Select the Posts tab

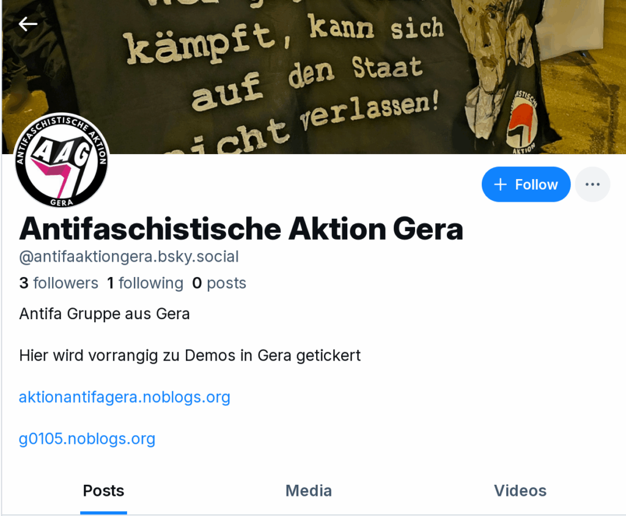103,490
